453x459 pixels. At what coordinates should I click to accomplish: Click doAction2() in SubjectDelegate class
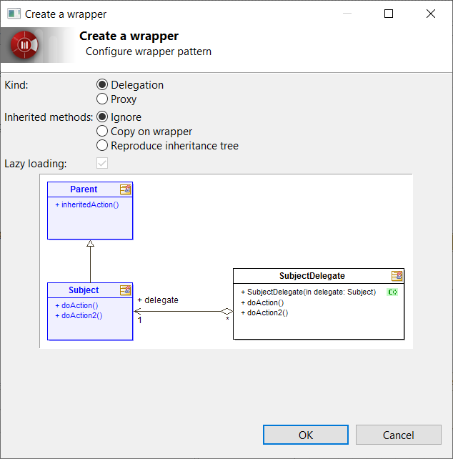tap(264, 312)
